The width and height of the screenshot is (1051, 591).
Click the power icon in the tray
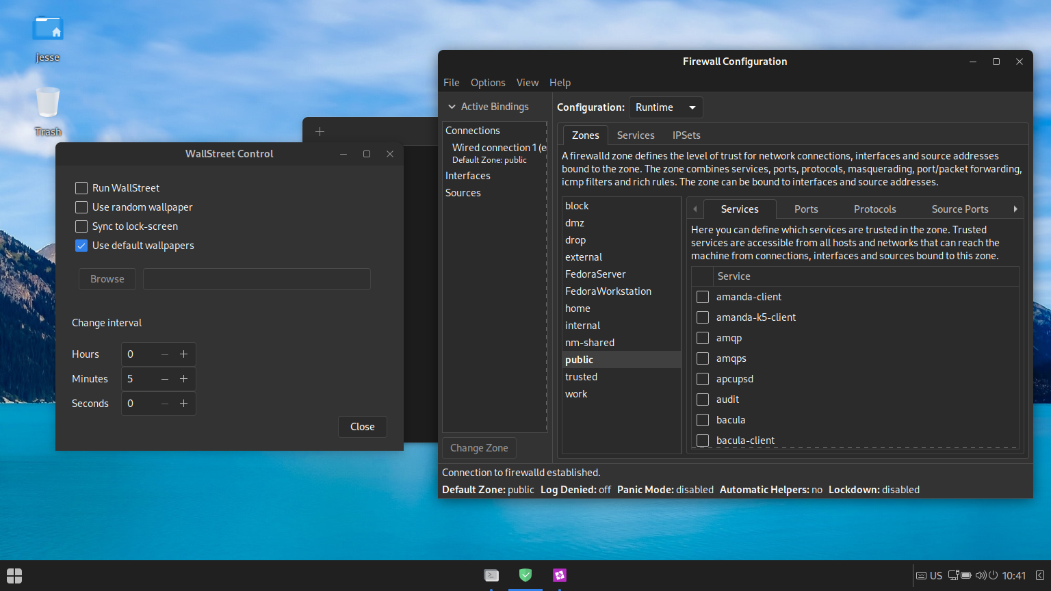coord(993,575)
